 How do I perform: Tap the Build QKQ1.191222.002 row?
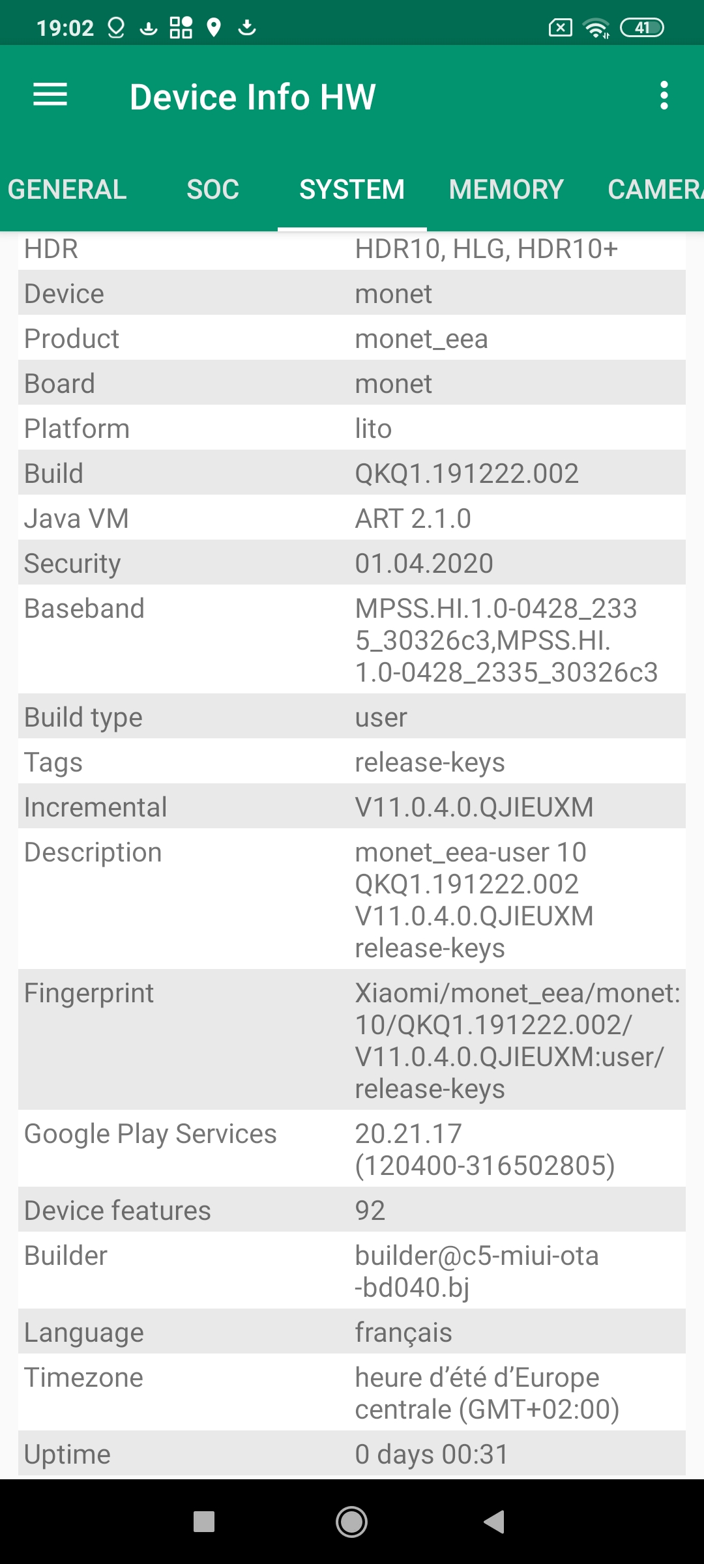pyautogui.click(x=352, y=473)
